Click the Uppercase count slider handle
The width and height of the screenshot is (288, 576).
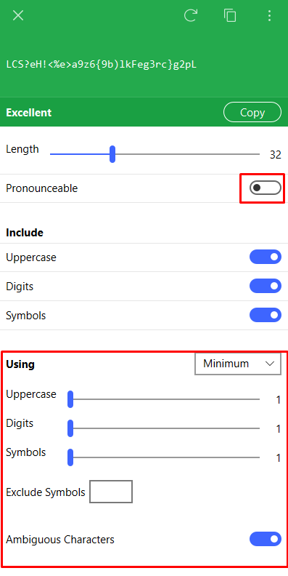click(70, 399)
